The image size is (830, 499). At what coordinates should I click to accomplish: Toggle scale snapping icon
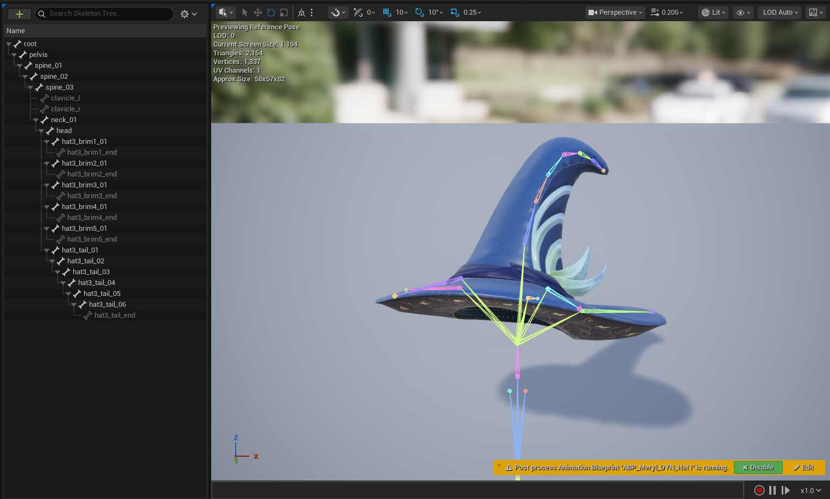click(x=455, y=12)
